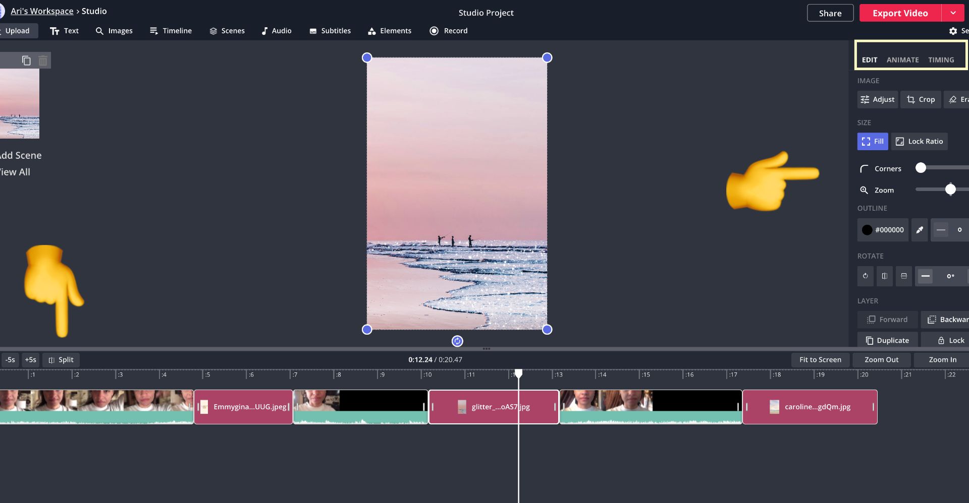Expand the Export Video dropdown arrow
This screenshot has height=503, width=969.
click(953, 13)
